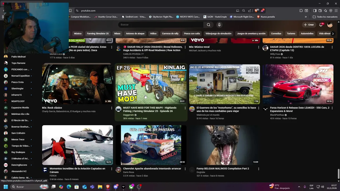Image resolution: width=340 pixels, height=191 pixels.
Task: Open the browser extensions puzzle icon
Action: coord(301,11)
